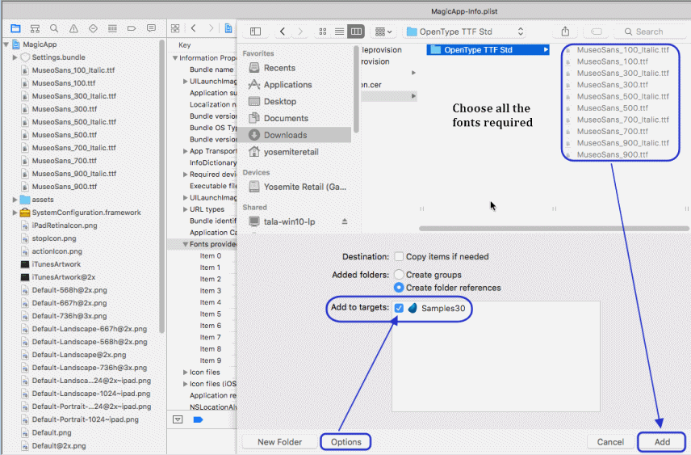Select Downloads in Favorites sidebar
The height and width of the screenshot is (455, 691).
[x=294, y=135]
